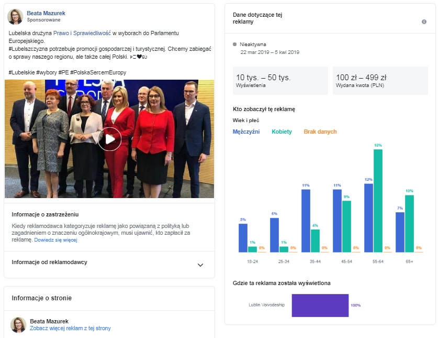Click the 45-54 women 9% bar
Viewport: 438px width, 338px height.
[x=346, y=226]
